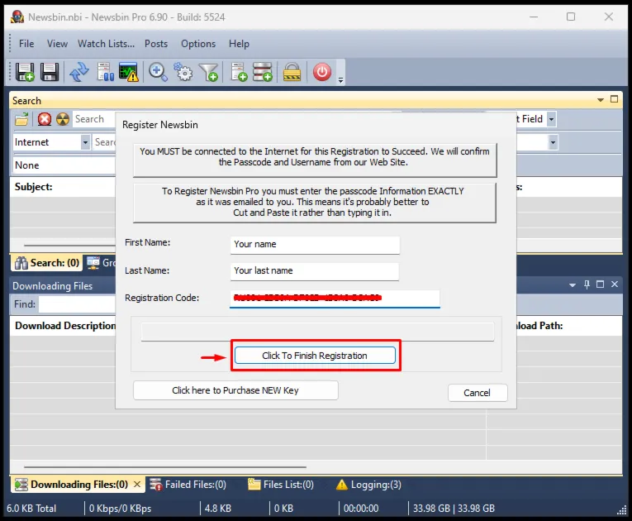Open the gears settings toolbar icon
This screenshot has height=521, width=632.
click(183, 72)
